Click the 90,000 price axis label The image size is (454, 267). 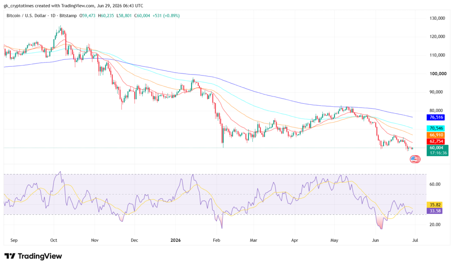436,92
